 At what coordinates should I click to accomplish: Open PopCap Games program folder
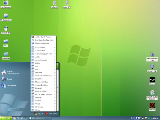point(43,91)
